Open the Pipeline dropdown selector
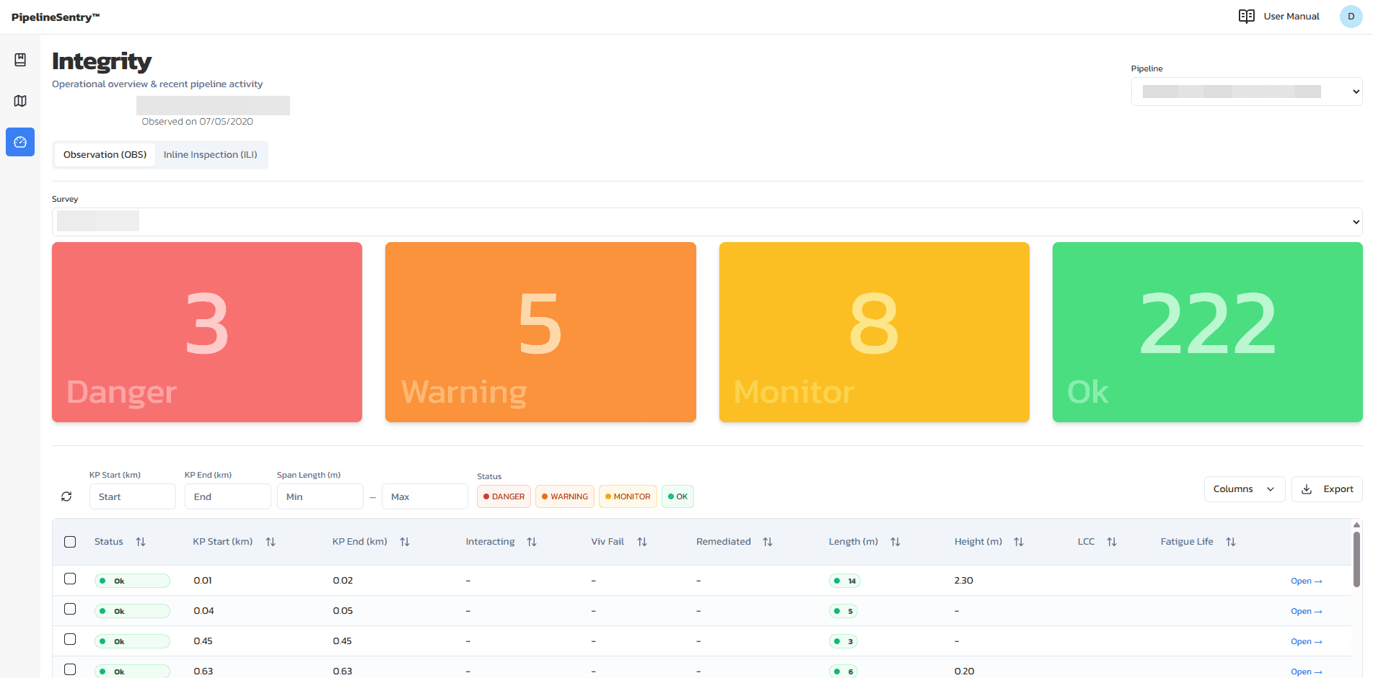Viewport: 1373px width, 678px height. pos(1246,92)
